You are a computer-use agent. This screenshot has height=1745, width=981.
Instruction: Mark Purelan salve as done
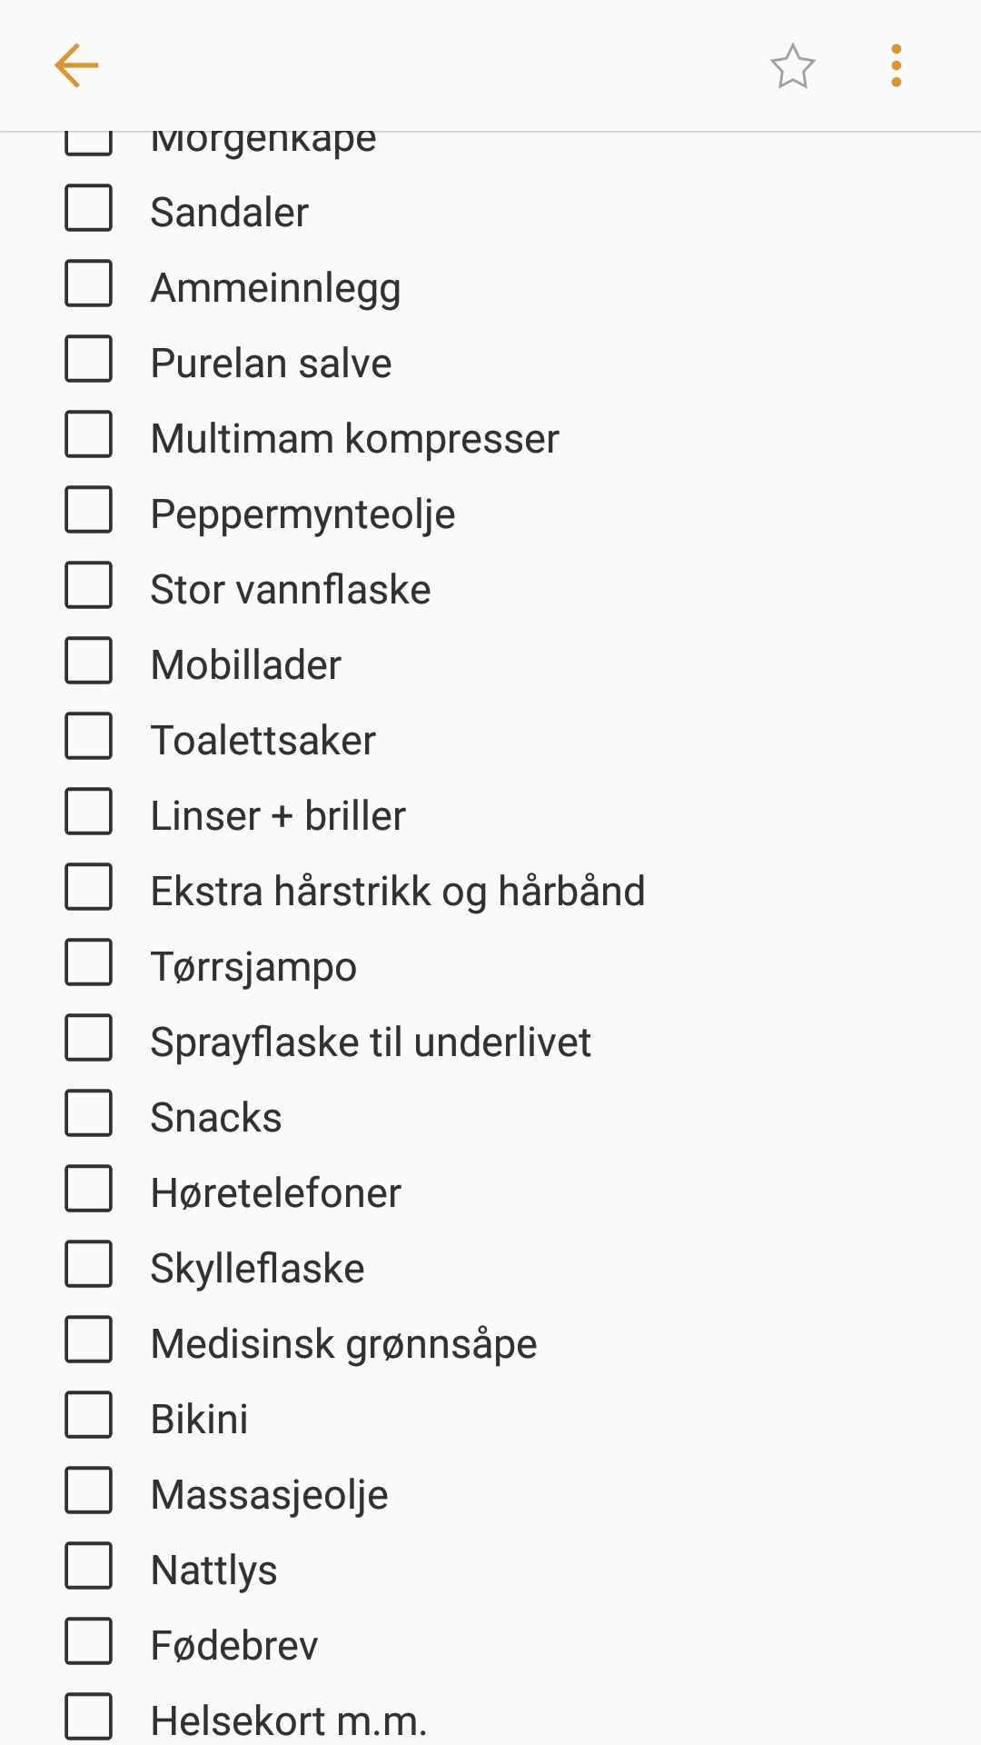point(89,359)
